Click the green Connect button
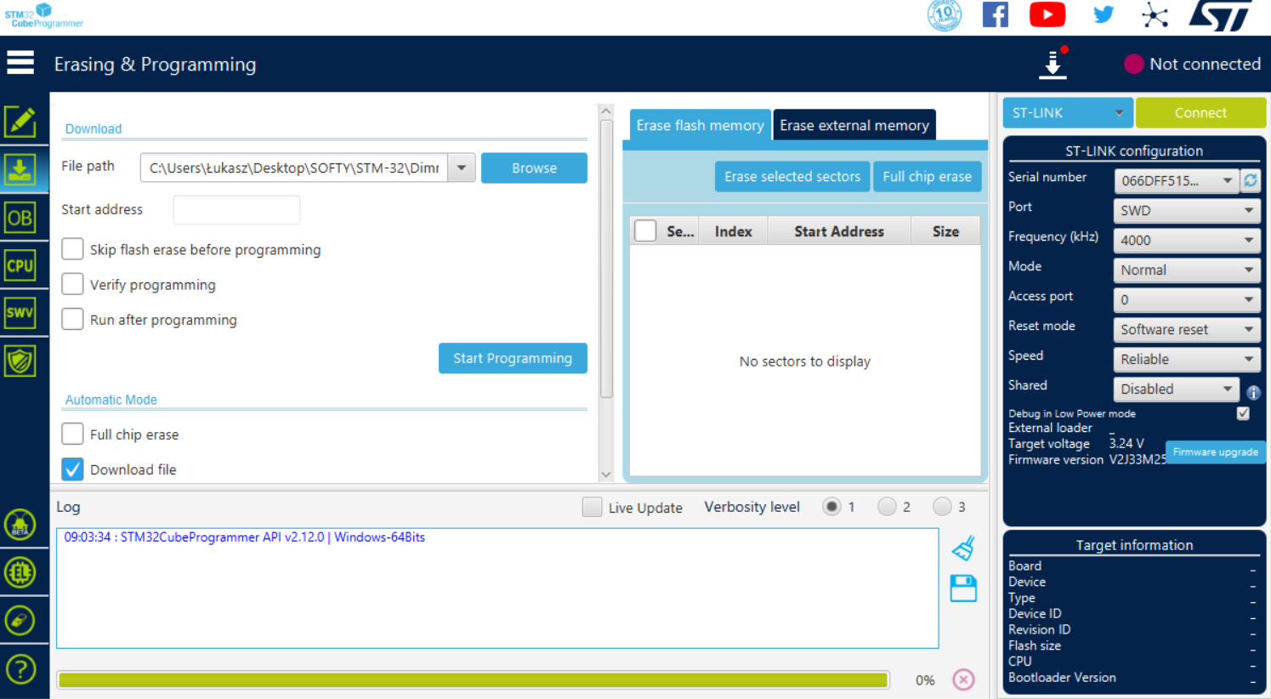Screen dimensions: 1271x699 1200,112
